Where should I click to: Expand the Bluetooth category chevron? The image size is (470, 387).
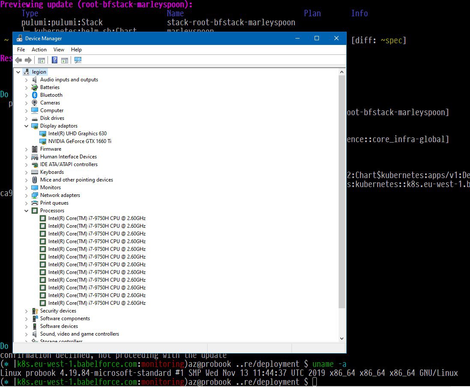point(27,95)
